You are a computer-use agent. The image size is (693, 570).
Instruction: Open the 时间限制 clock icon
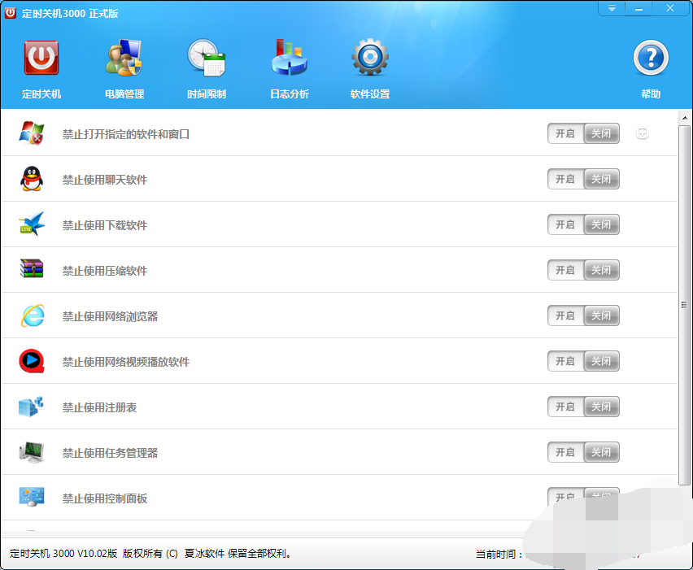click(207, 68)
